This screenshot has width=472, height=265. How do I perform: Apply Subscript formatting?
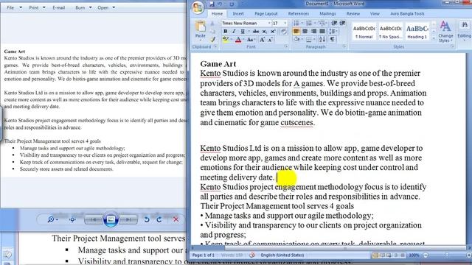pyautogui.click(x=264, y=31)
